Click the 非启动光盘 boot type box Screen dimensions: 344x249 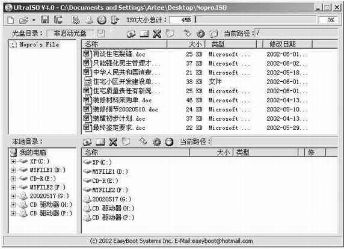(70, 33)
